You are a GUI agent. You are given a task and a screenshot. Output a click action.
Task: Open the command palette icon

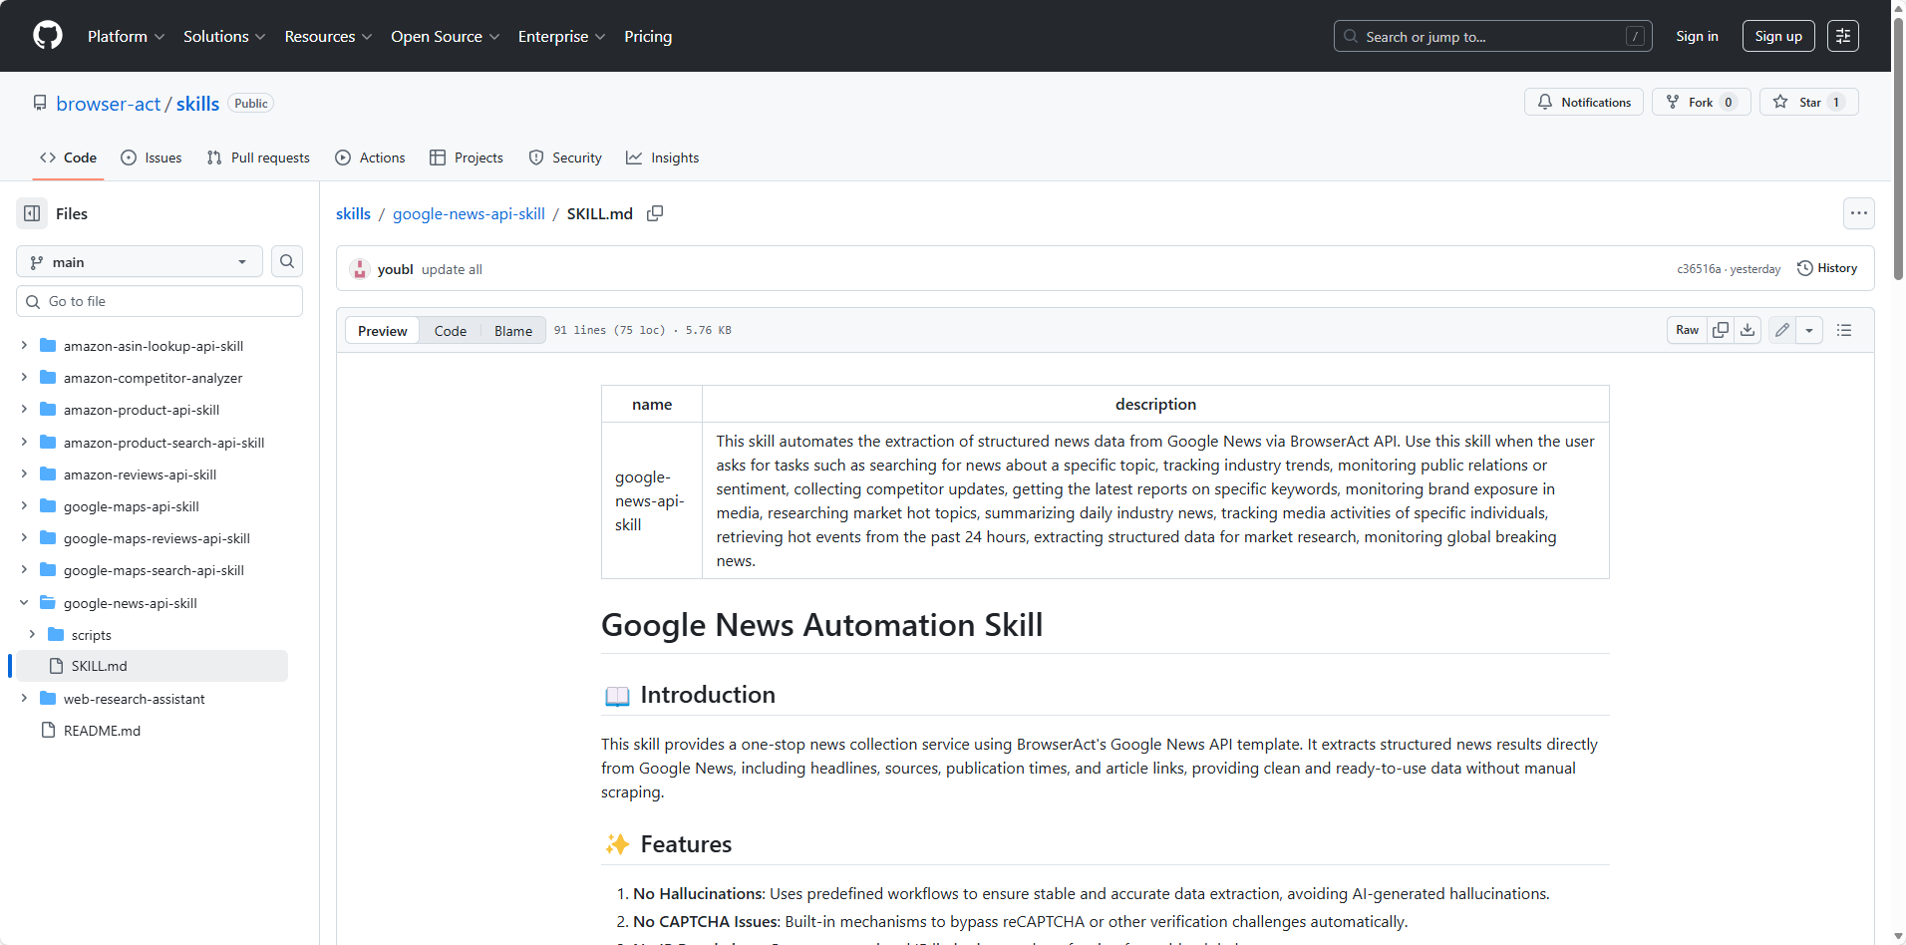pos(1843,35)
